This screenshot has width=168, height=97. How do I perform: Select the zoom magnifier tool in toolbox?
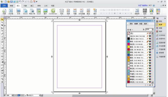point(2,79)
